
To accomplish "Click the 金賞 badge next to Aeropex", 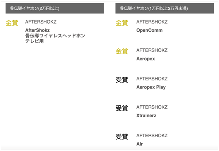I will (x=122, y=52).
